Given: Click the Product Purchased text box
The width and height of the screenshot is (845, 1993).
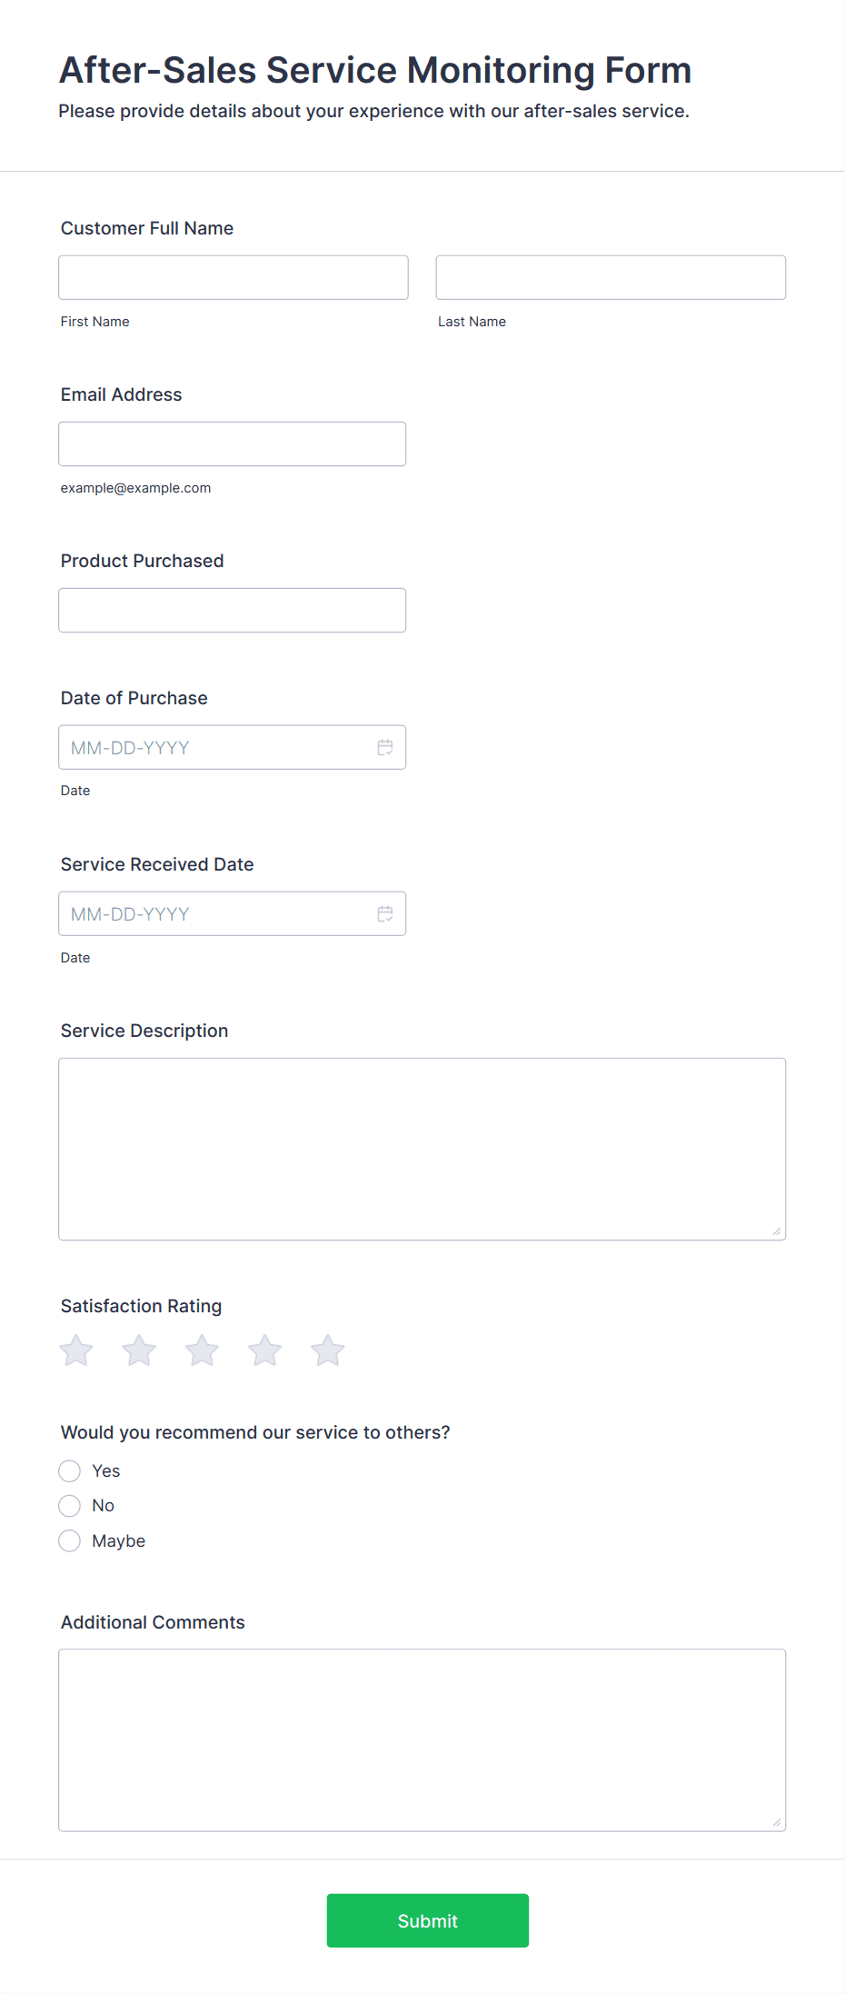Looking at the screenshot, I should coord(233,610).
